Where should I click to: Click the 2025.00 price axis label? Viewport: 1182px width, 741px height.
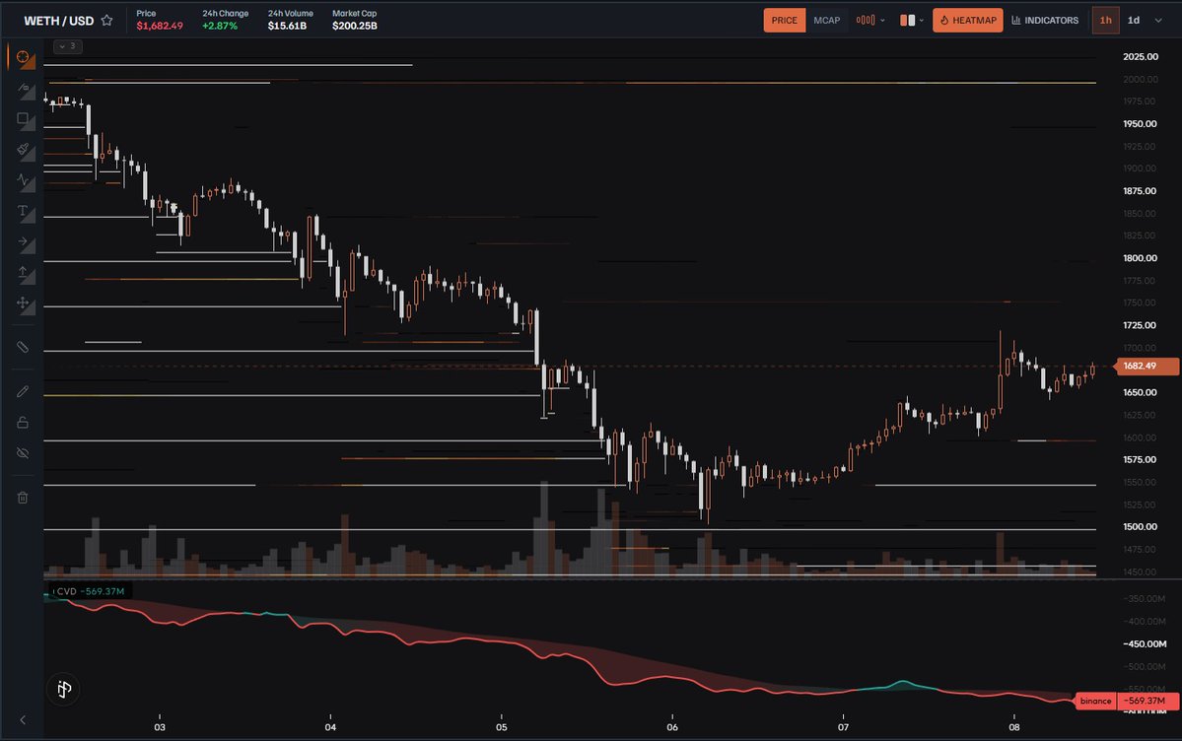pyautogui.click(x=1140, y=56)
